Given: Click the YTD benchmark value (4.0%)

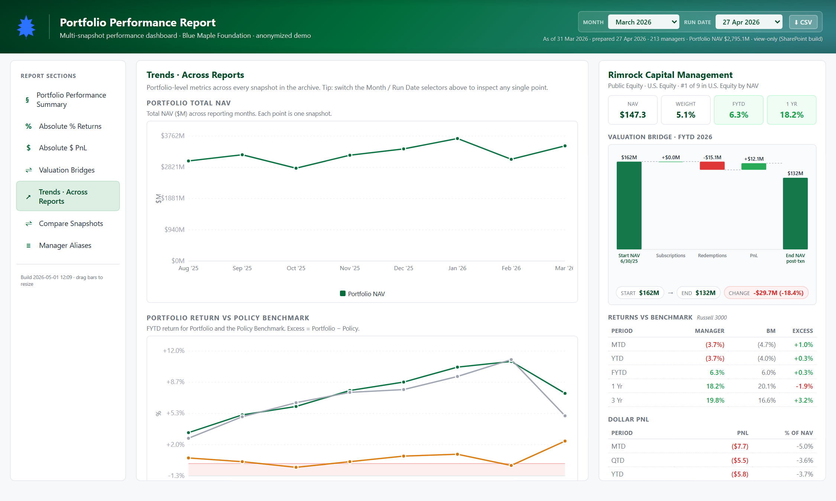Looking at the screenshot, I should click(x=767, y=358).
